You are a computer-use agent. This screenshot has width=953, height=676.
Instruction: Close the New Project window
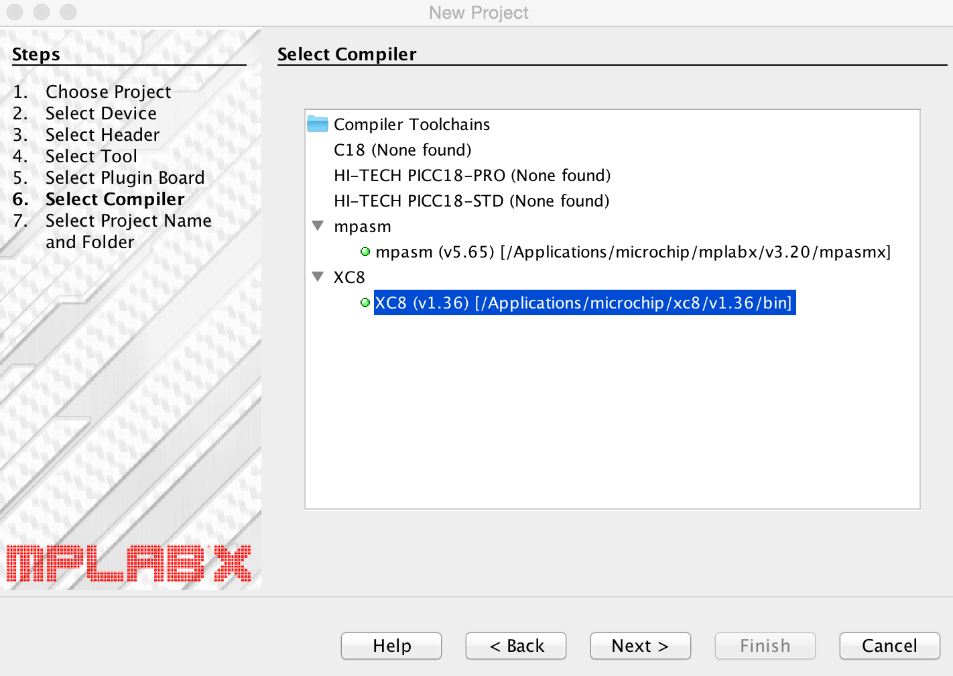pos(15,12)
